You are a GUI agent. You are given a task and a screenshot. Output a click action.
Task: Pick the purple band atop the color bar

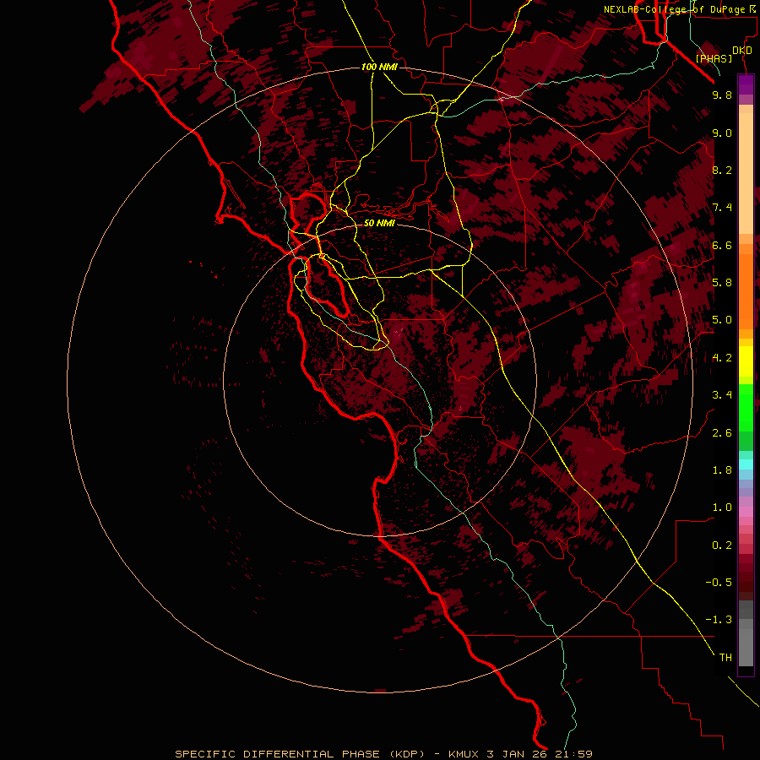coord(746,84)
